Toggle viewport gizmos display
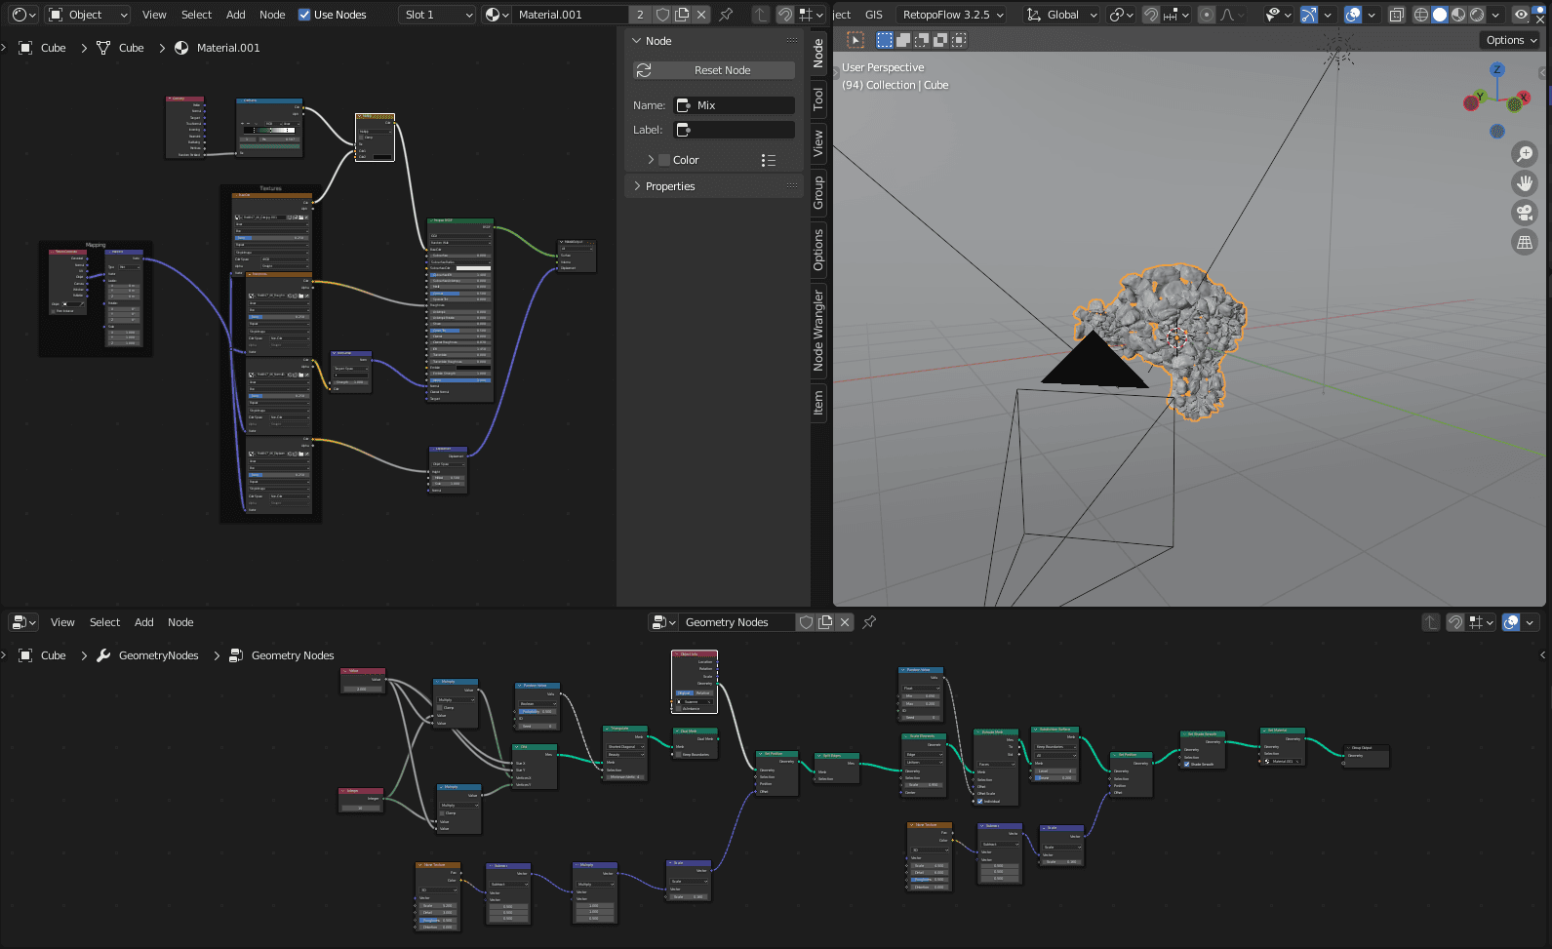Screen dimensions: 1552x949 click(x=1309, y=15)
